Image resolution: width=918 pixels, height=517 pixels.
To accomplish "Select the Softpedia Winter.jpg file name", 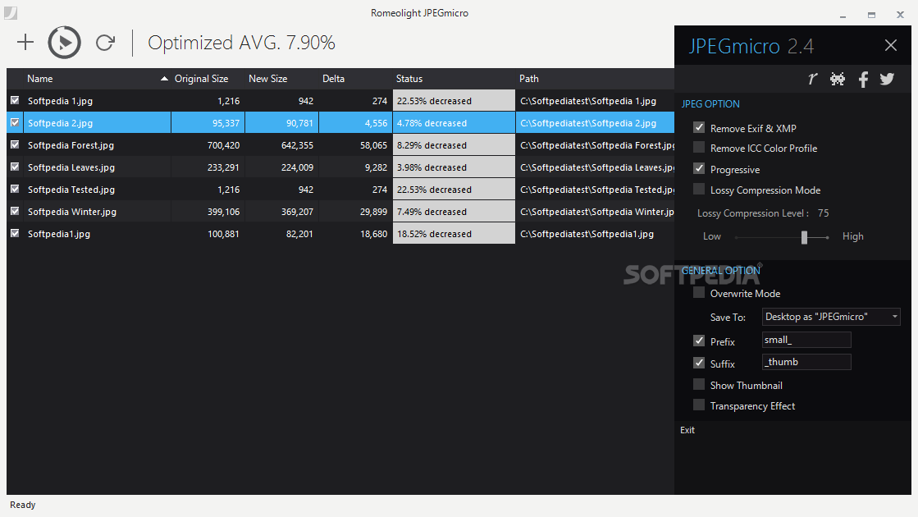I will (x=72, y=212).
